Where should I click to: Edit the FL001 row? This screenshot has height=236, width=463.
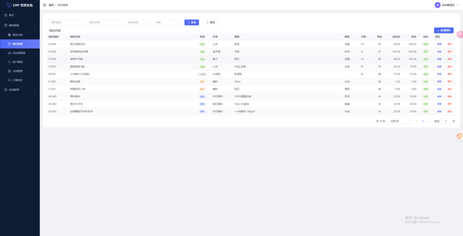[439, 89]
